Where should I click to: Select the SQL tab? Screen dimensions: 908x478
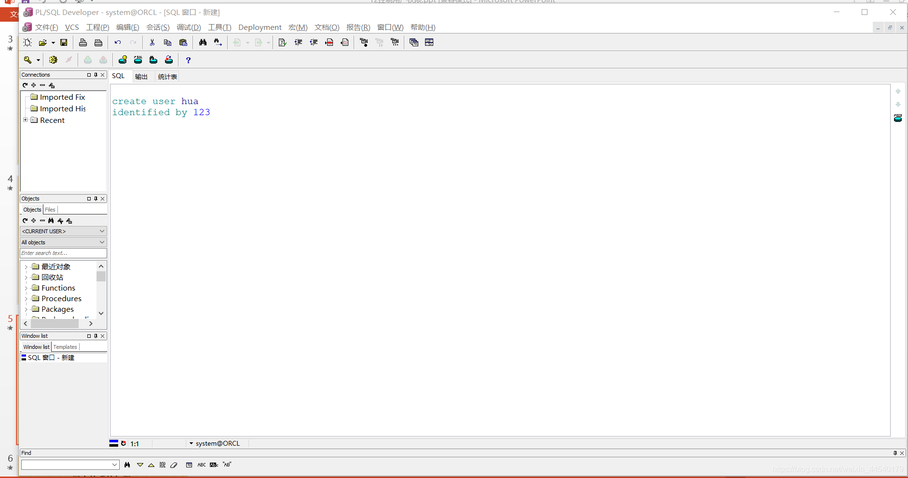[118, 76]
